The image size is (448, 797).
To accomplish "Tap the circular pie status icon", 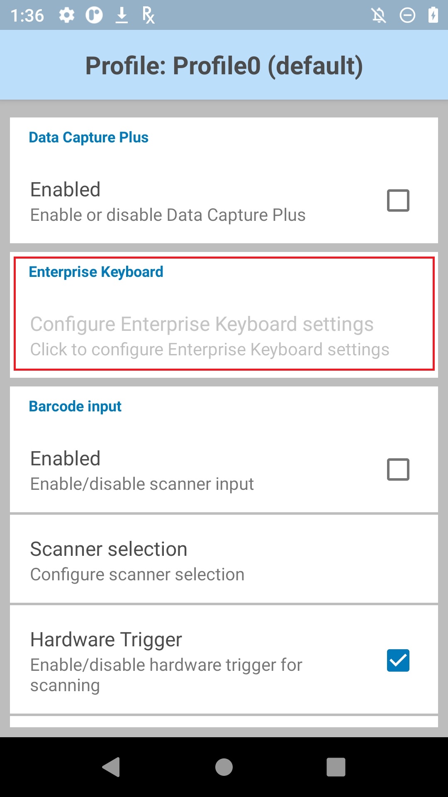I will (94, 15).
